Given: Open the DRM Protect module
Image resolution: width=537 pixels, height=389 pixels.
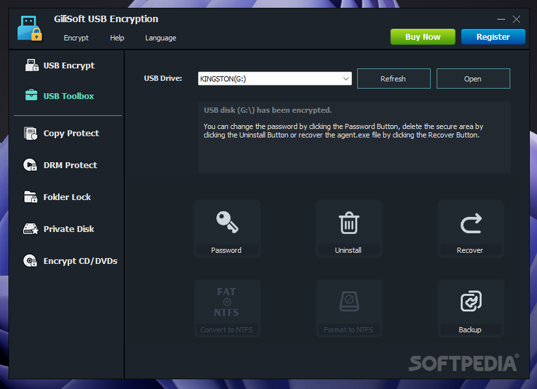Looking at the screenshot, I should 70,165.
